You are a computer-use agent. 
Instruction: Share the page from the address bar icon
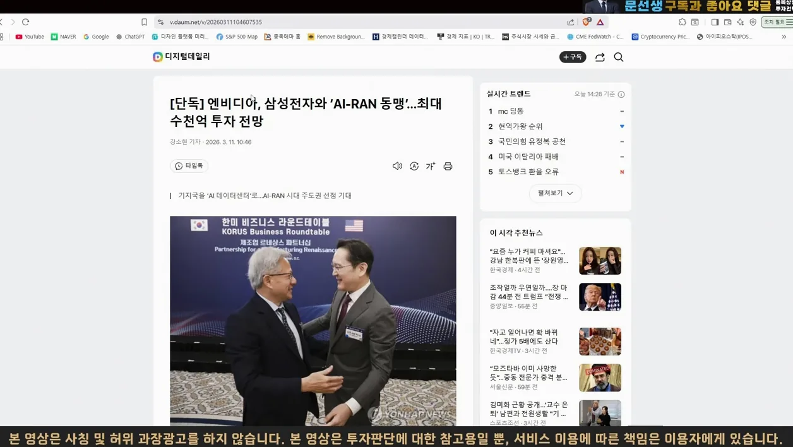[571, 22]
